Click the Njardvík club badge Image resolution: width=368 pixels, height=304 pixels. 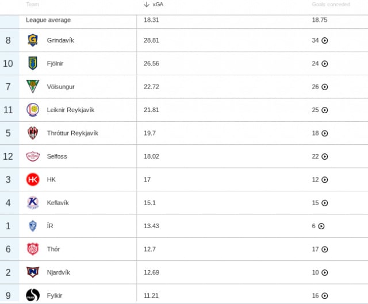[33, 272]
